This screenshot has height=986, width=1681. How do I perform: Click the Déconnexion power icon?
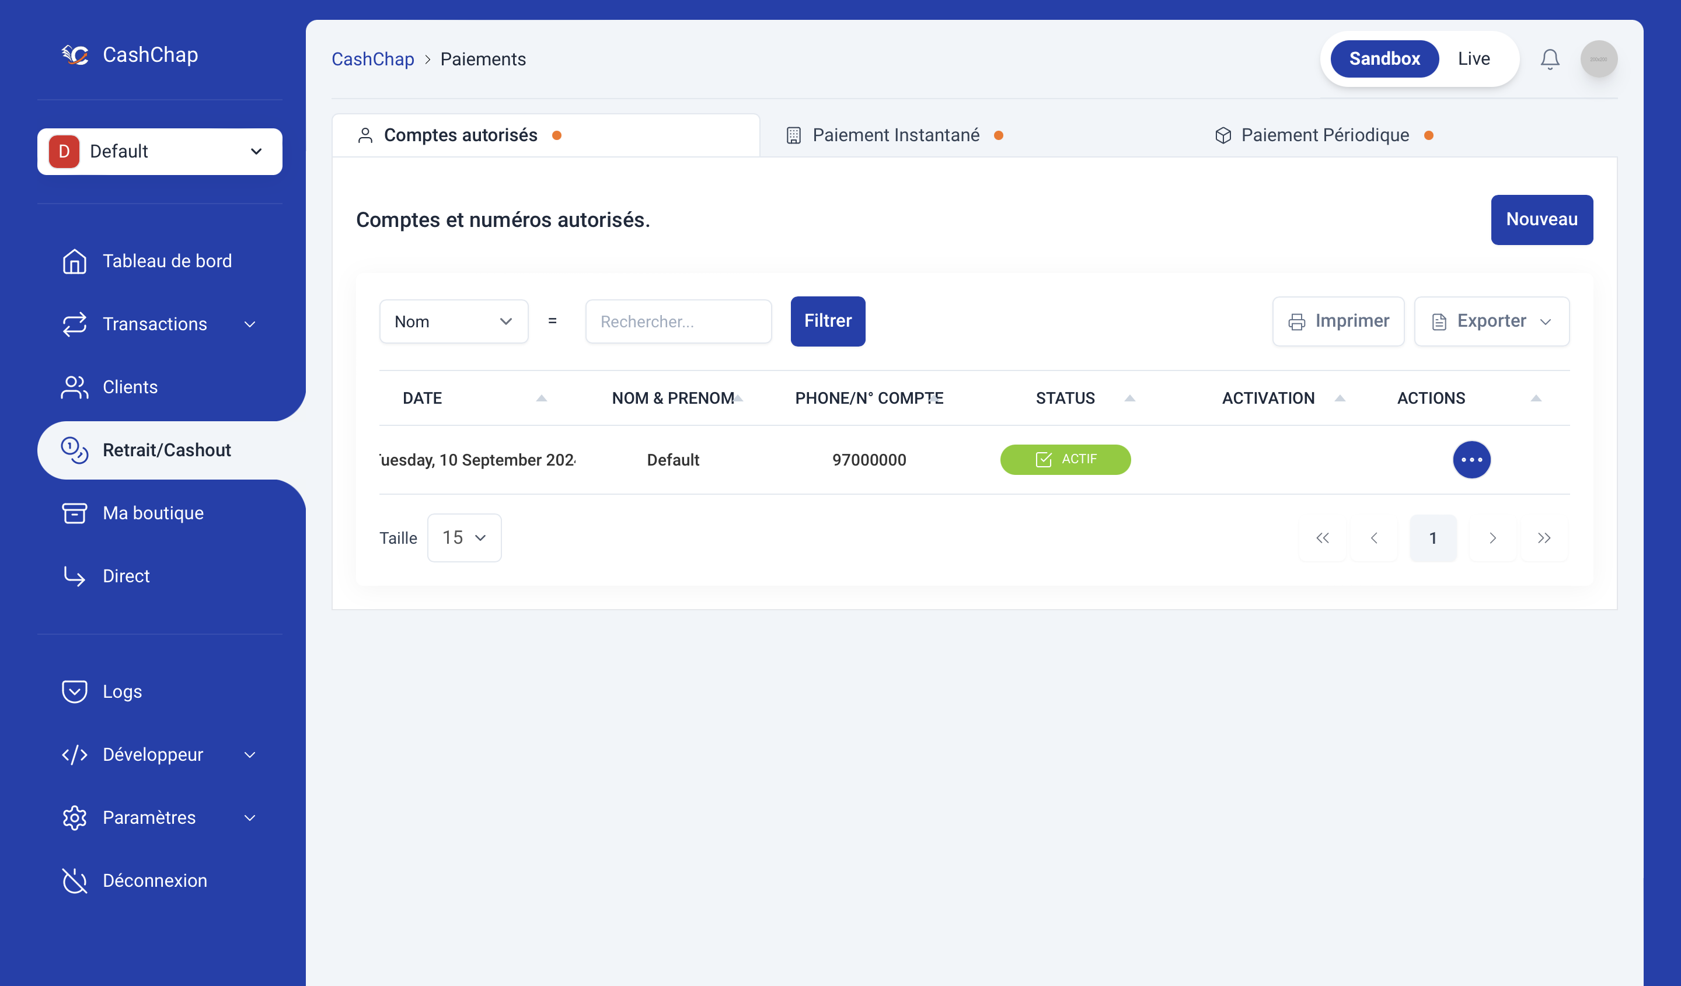tap(74, 880)
